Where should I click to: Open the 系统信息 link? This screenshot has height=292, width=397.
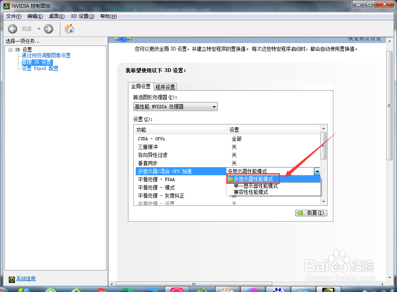26,278
